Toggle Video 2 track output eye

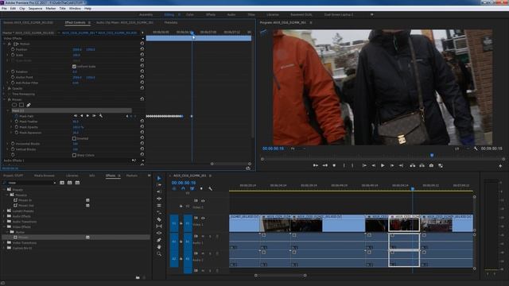(203, 201)
